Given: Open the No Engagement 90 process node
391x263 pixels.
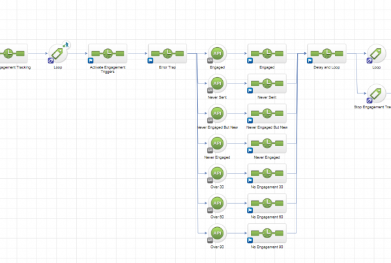Looking at the screenshot, I should tap(267, 233).
